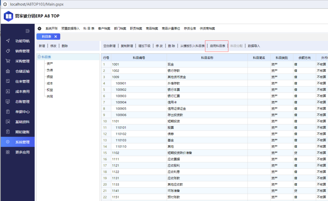Click the 空白新增 toolbar button

(x=109, y=46)
